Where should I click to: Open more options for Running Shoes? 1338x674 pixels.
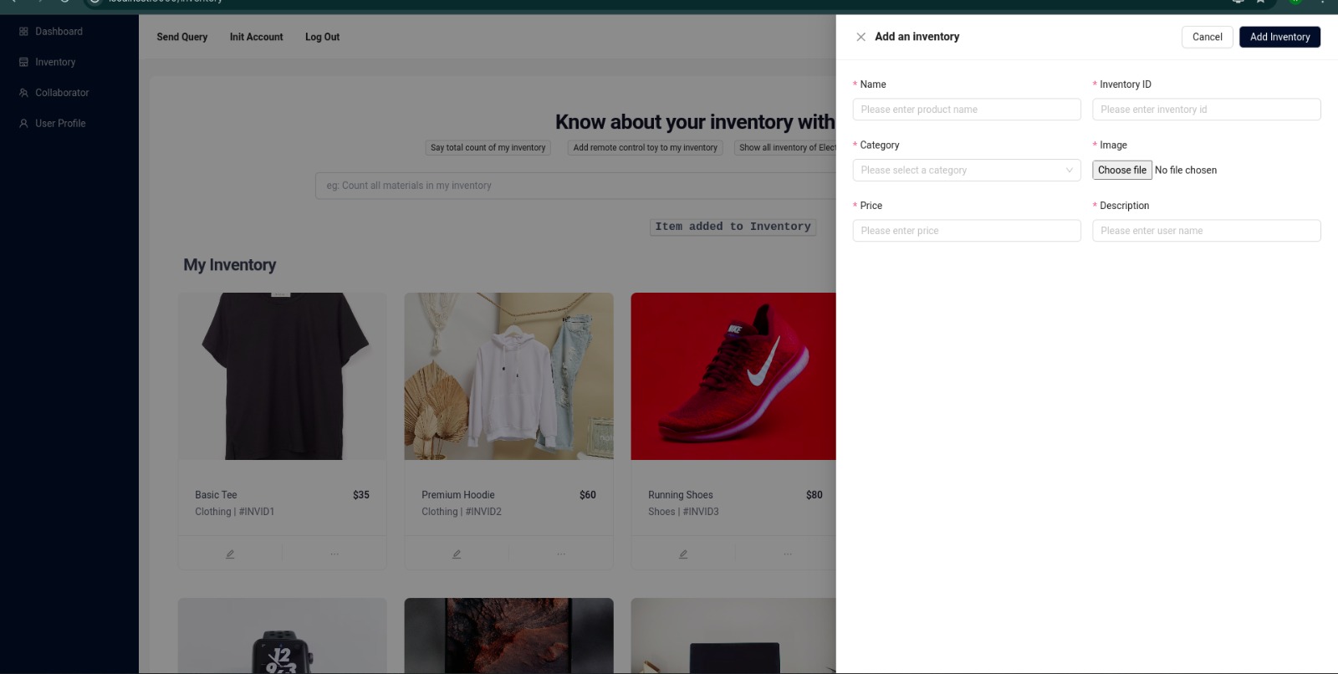(x=788, y=554)
